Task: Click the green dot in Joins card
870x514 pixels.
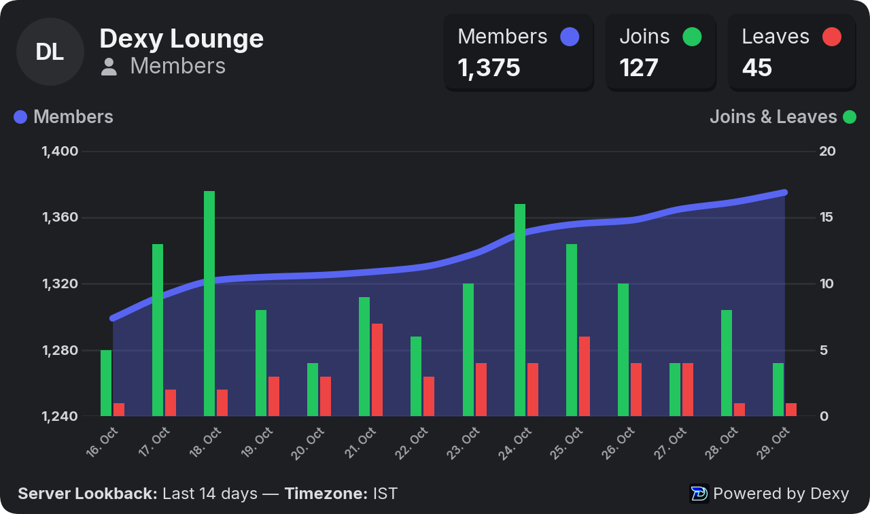Action: pyautogui.click(x=692, y=37)
